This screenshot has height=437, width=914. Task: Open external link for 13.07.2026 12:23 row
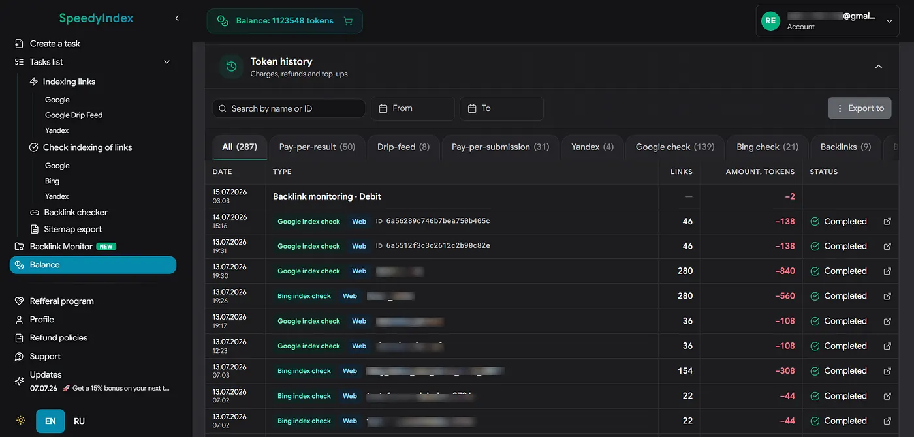click(x=887, y=346)
